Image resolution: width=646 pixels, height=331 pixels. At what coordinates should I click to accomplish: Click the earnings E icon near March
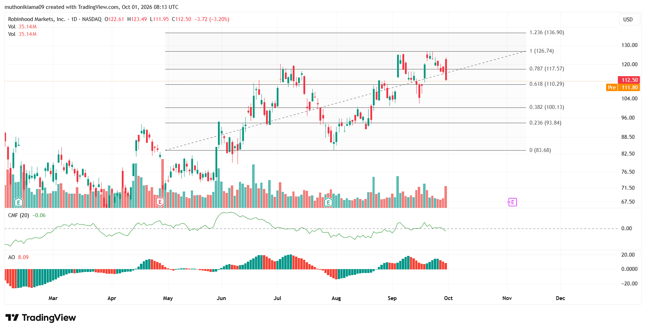pyautogui.click(x=18, y=203)
